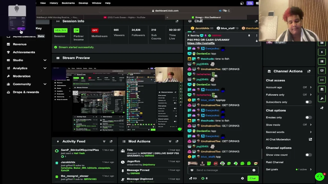Open pinned message options menu
The height and width of the screenshot is (184, 328).
coord(257,36)
